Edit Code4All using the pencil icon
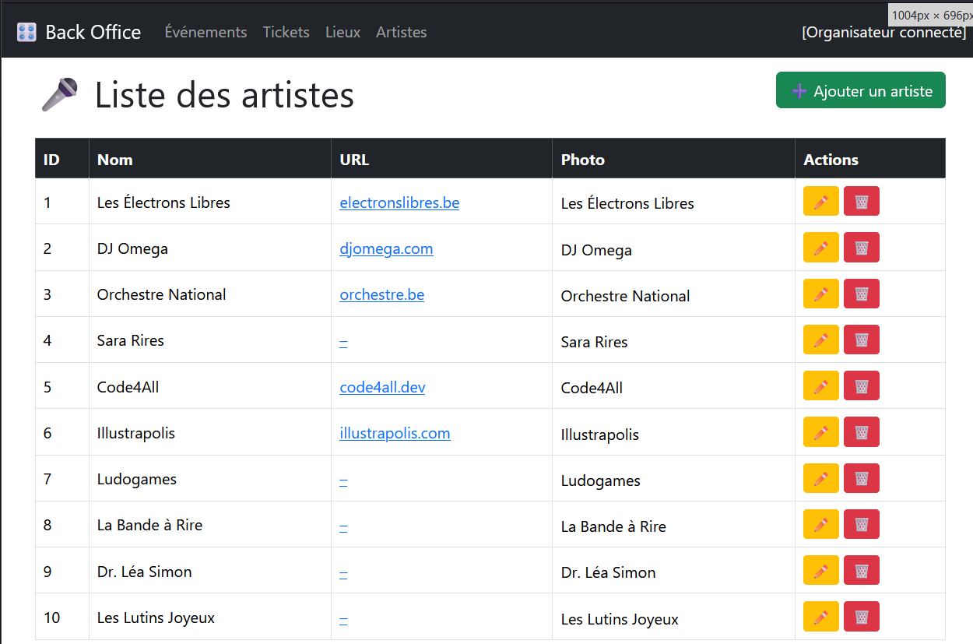973x644 pixels. click(820, 385)
